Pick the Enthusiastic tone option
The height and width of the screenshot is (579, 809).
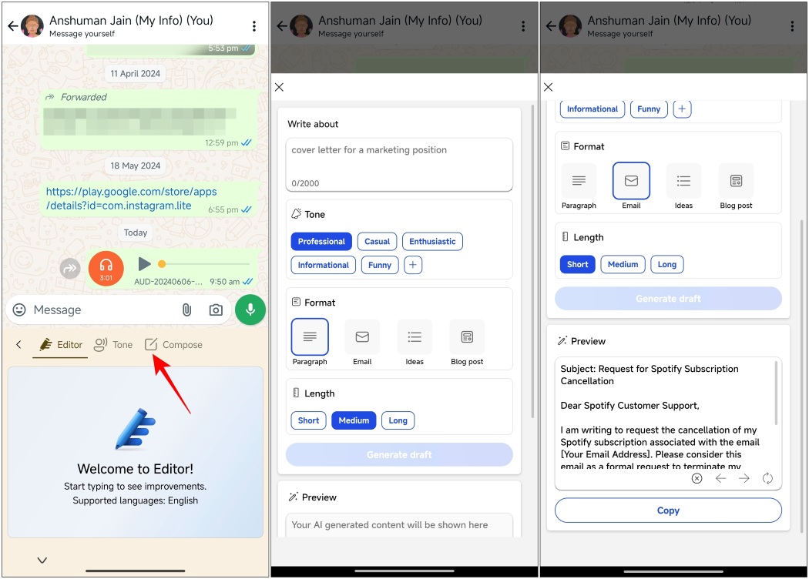tap(432, 242)
